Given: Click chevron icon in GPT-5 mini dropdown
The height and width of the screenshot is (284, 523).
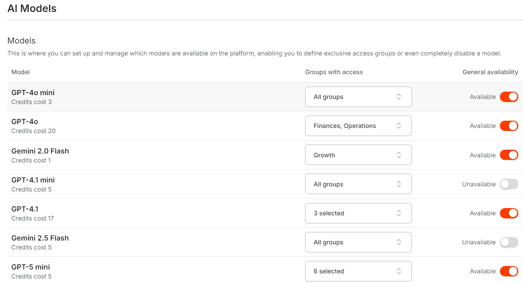Looking at the screenshot, I should coord(399,271).
